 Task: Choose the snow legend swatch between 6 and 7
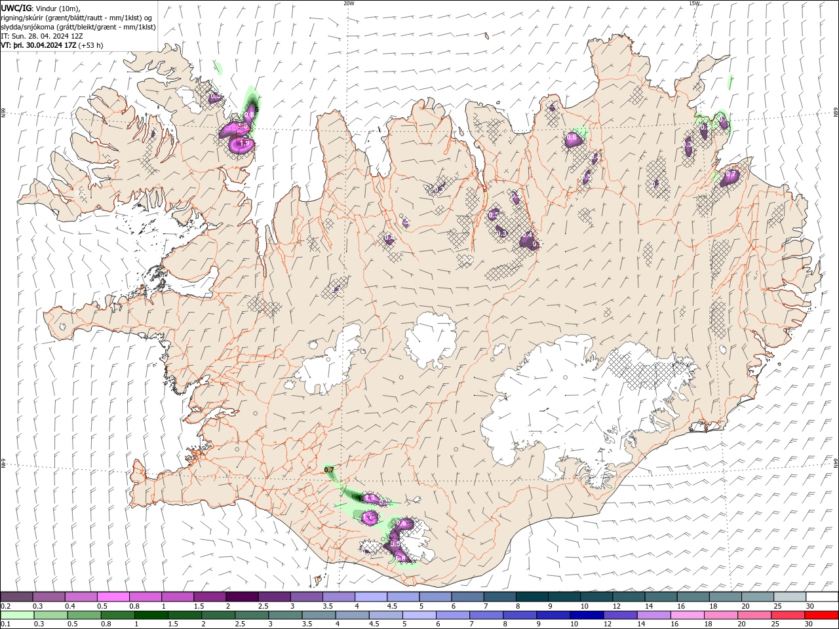click(x=467, y=596)
